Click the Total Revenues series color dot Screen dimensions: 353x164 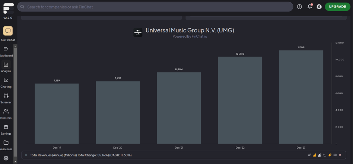26,155
